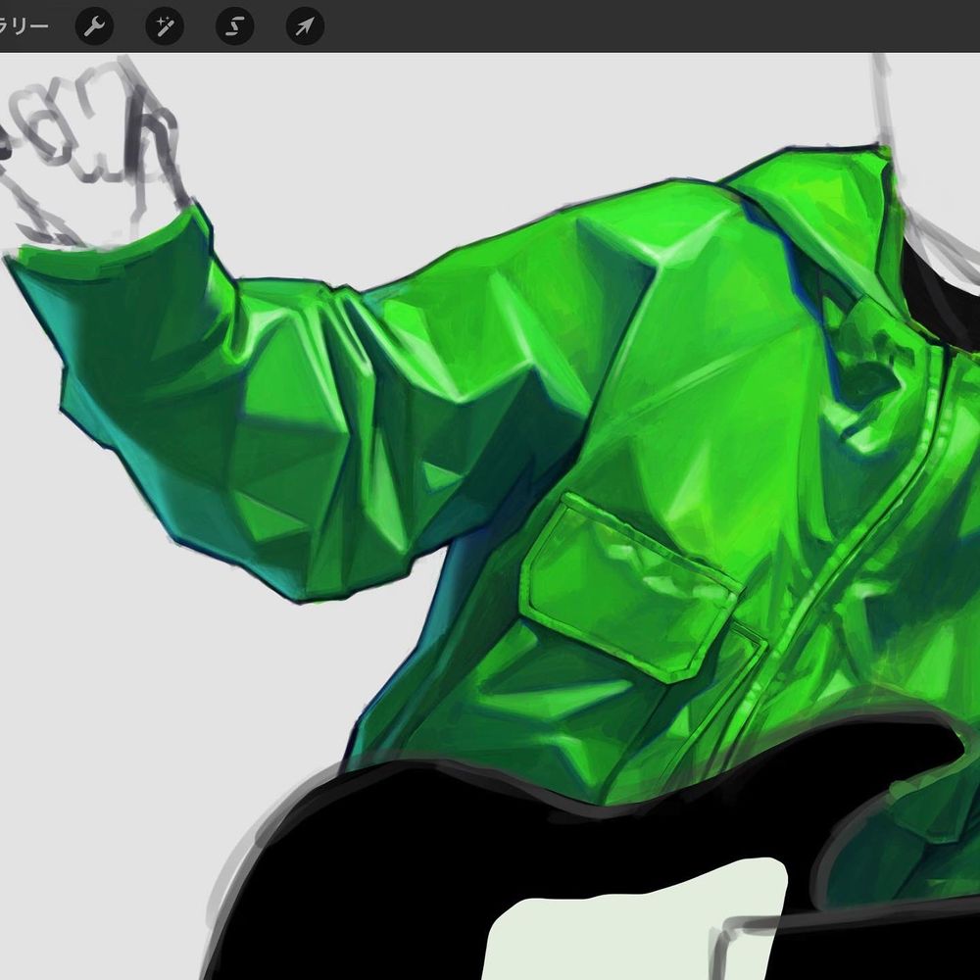Open the Gallery (ギャラリー) button
980x980 pixels.
(x=24, y=26)
